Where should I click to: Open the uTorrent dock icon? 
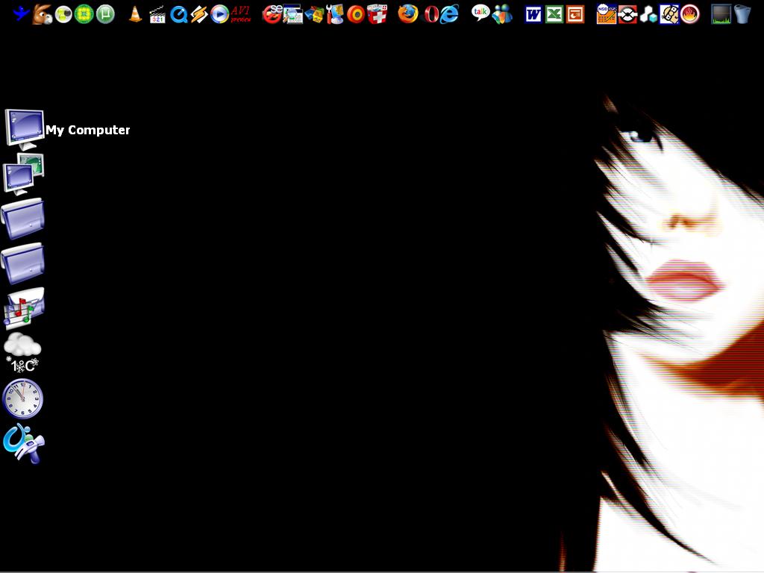coord(105,14)
